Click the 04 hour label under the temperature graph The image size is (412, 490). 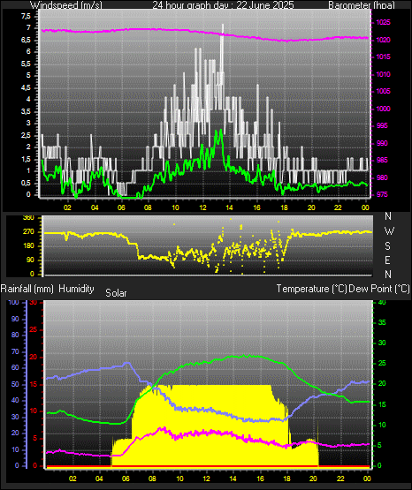coord(99,479)
